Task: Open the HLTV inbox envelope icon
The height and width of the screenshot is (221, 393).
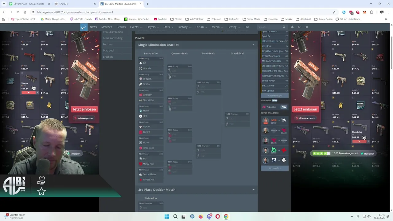Action: (x=299, y=27)
